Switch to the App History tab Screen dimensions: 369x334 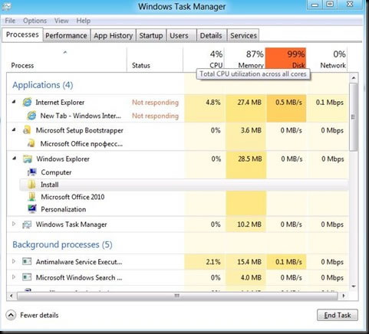tap(113, 35)
